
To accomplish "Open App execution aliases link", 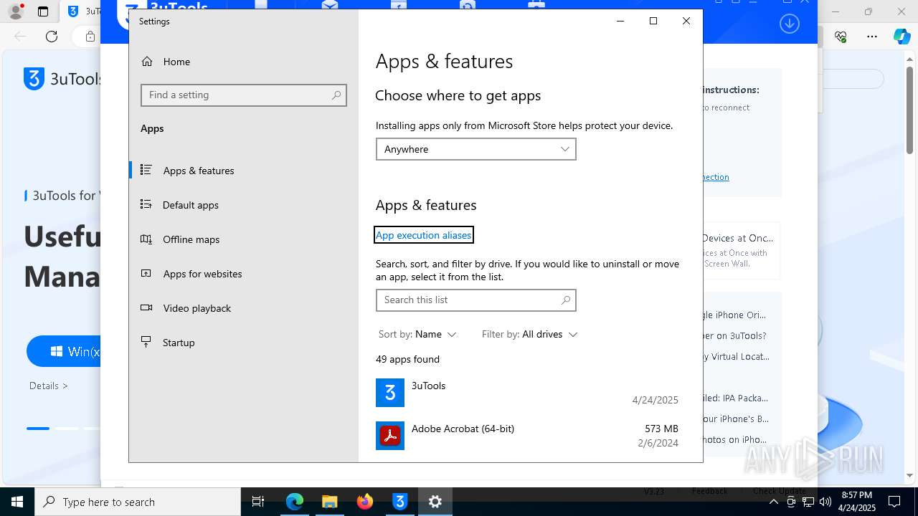I will tap(423, 235).
